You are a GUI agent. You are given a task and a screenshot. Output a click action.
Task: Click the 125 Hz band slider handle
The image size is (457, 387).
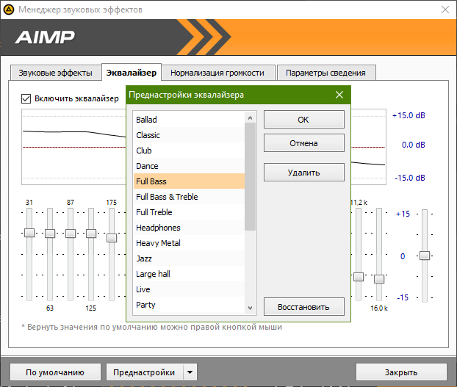pyautogui.click(x=91, y=234)
